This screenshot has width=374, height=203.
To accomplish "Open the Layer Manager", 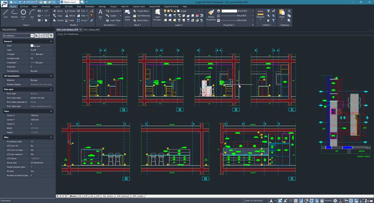I will [x=158, y=15].
